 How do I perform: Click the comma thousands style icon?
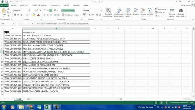[x=93, y=15]
